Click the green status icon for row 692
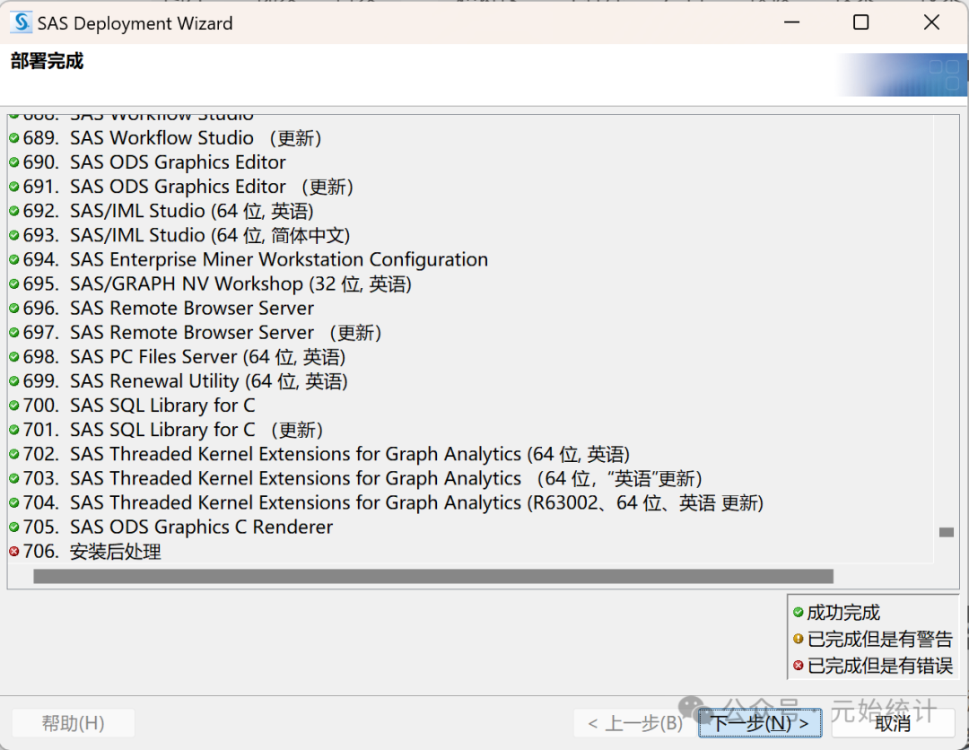The height and width of the screenshot is (750, 969). (x=14, y=211)
